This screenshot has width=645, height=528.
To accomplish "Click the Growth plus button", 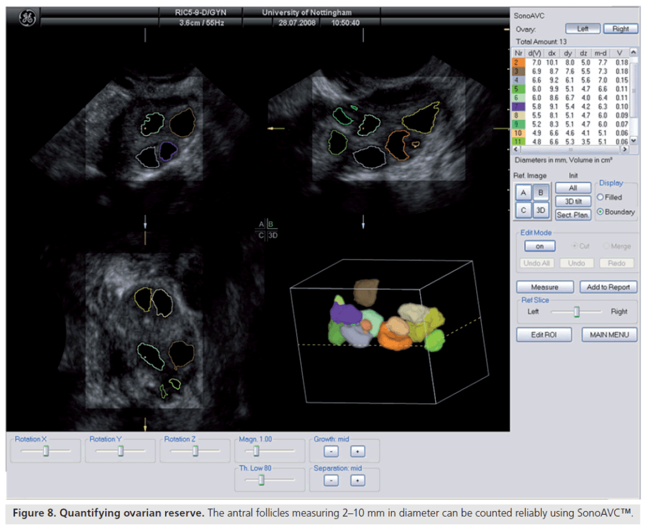I will pyautogui.click(x=357, y=451).
